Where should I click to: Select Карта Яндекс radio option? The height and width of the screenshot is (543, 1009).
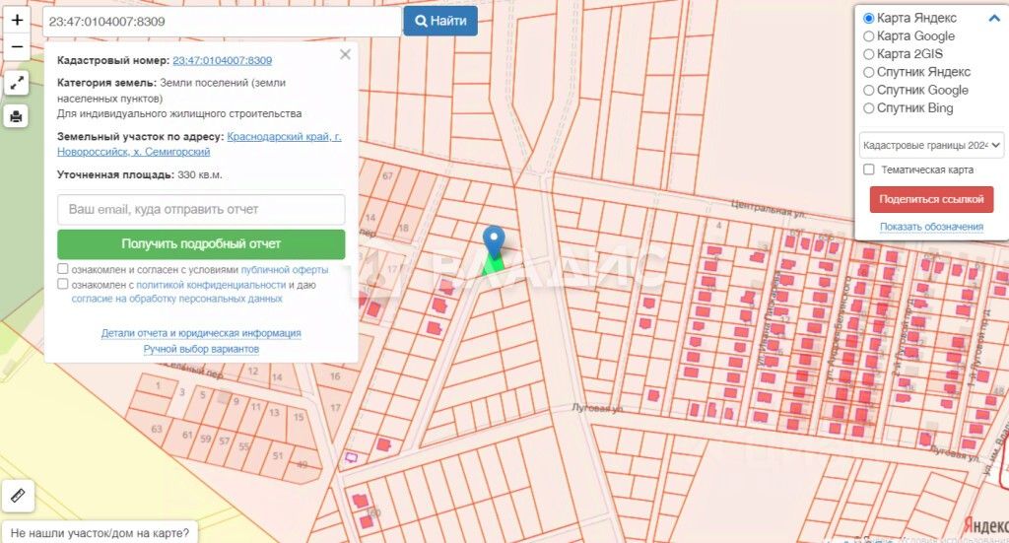point(868,18)
